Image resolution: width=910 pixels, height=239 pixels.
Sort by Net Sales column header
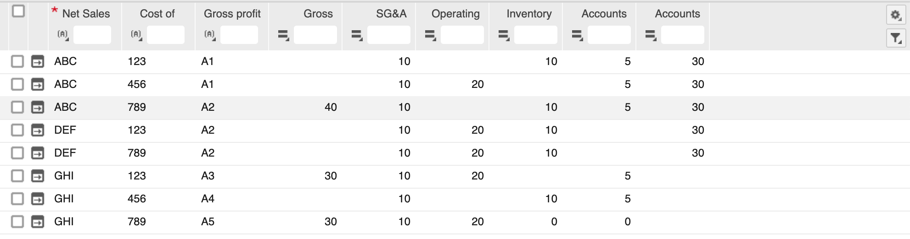pos(86,14)
